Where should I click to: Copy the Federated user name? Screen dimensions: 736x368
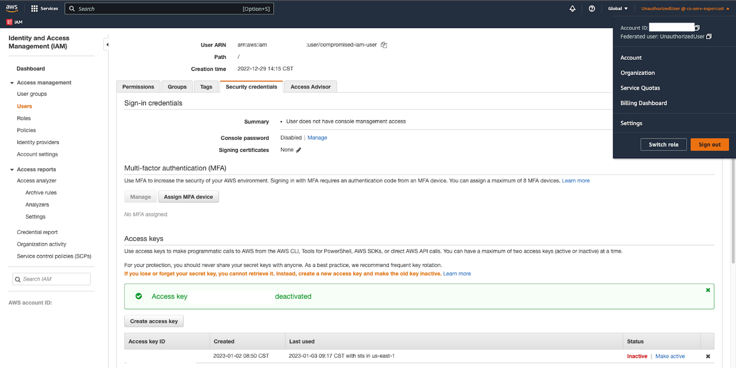[x=709, y=37]
